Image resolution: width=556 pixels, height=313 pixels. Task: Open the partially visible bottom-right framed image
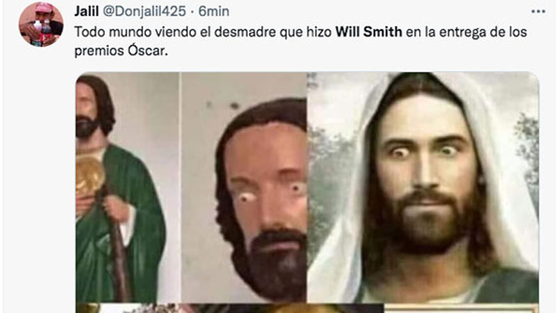point(461,308)
